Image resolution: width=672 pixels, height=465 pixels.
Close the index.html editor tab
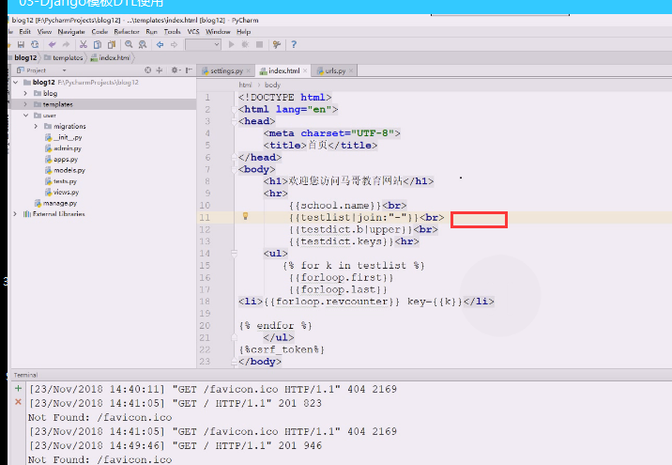(x=305, y=70)
